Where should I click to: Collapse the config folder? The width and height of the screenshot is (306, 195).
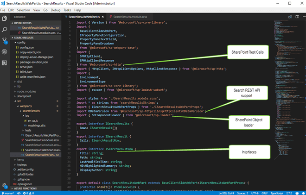coord(21,43)
